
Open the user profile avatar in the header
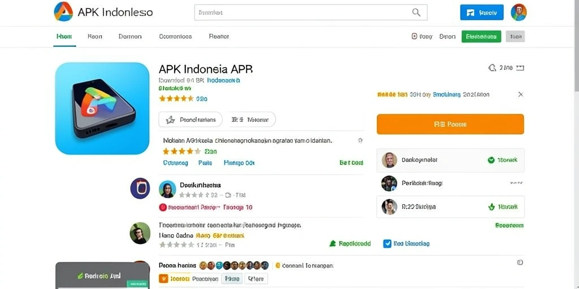tap(518, 12)
